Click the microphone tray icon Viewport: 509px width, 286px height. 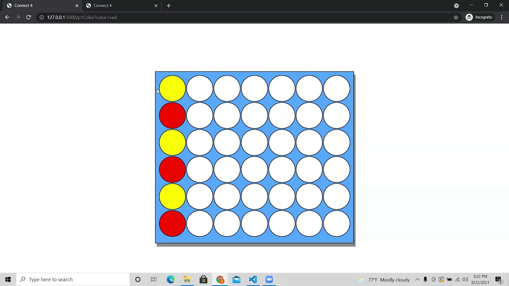tap(425, 280)
